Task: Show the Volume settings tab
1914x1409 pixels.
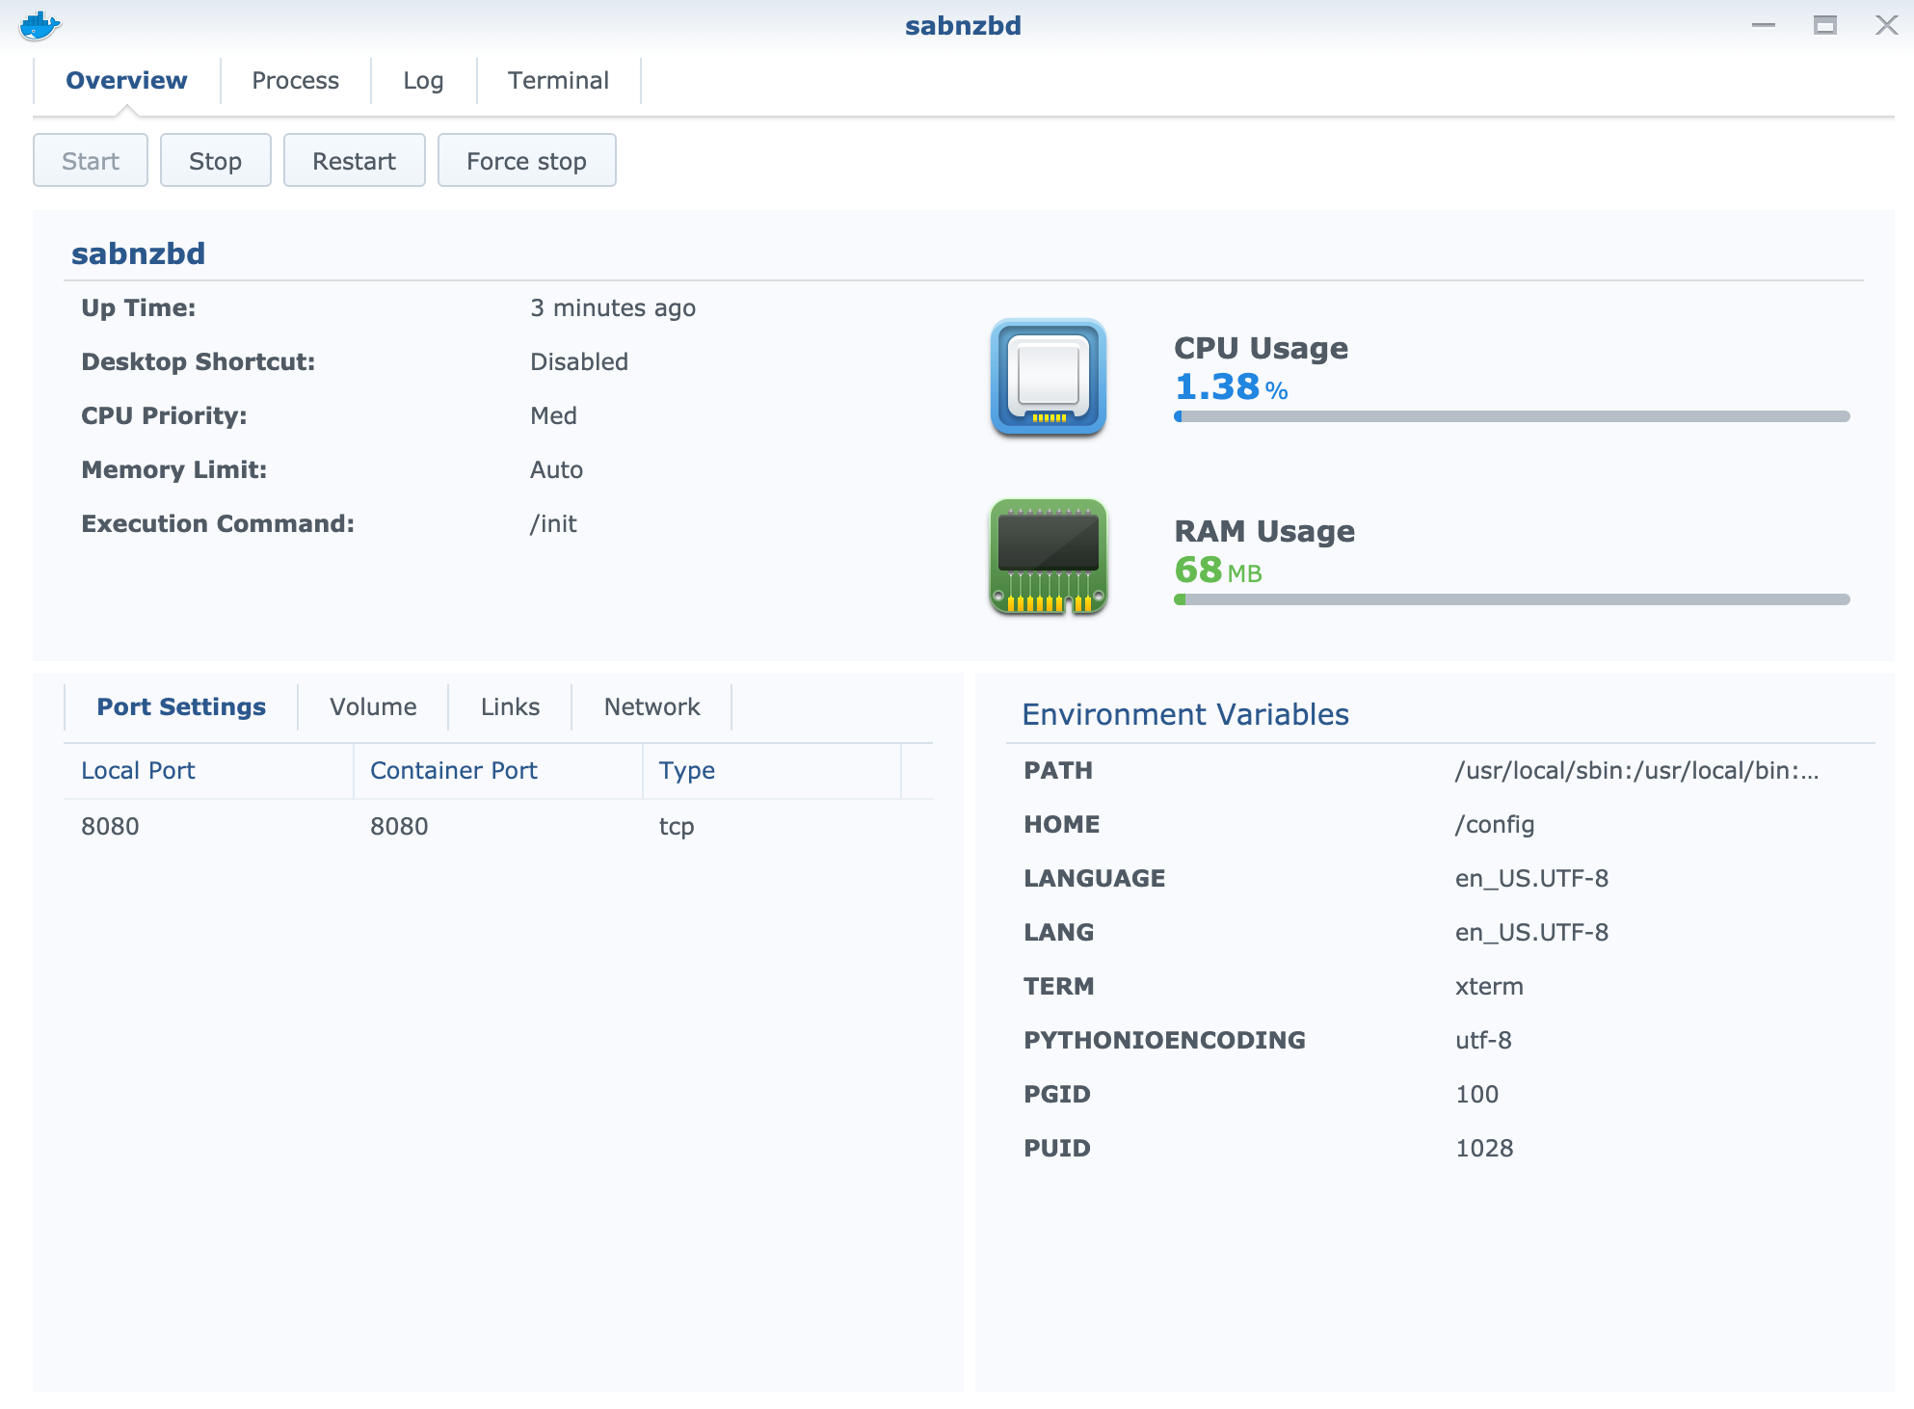Action: 373,707
